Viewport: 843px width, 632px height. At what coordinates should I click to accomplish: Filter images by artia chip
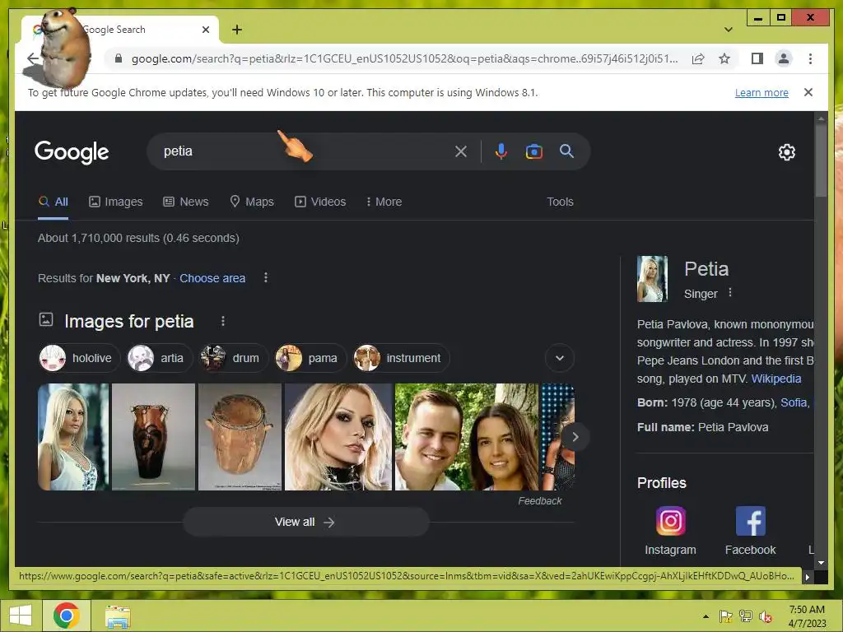point(159,358)
